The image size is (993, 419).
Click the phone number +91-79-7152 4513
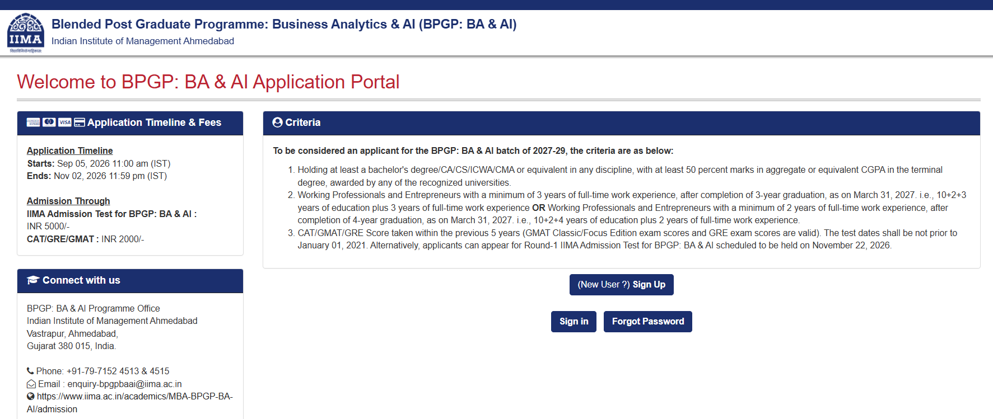point(102,371)
